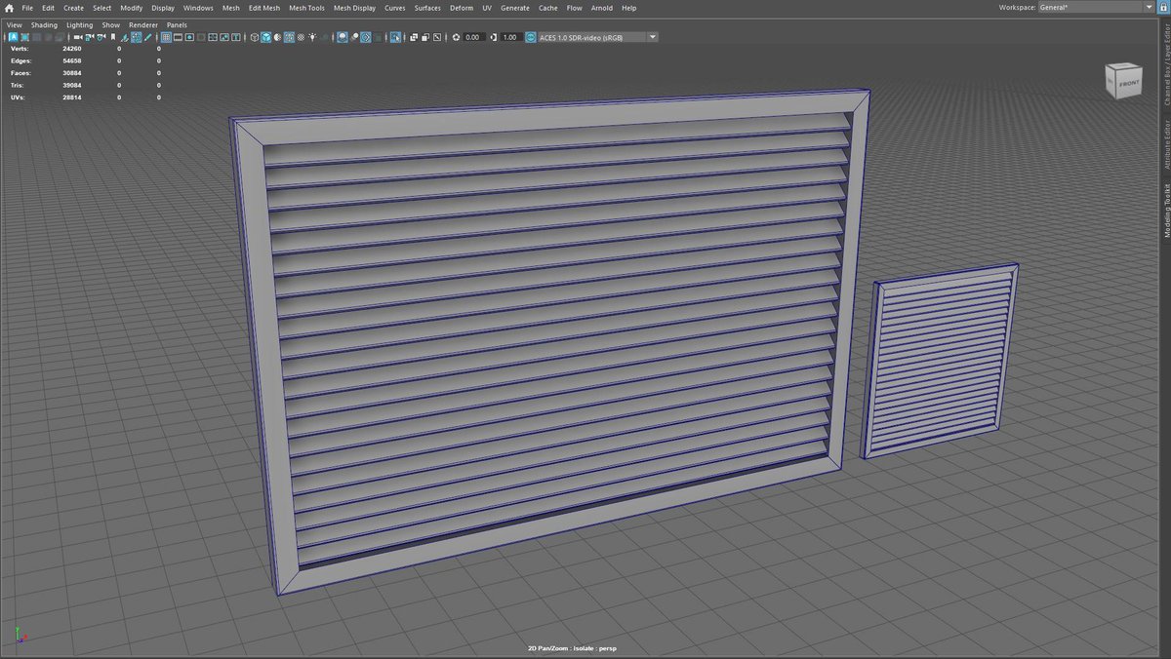Toggle the 2D Pan/Zoom icon

(137, 37)
